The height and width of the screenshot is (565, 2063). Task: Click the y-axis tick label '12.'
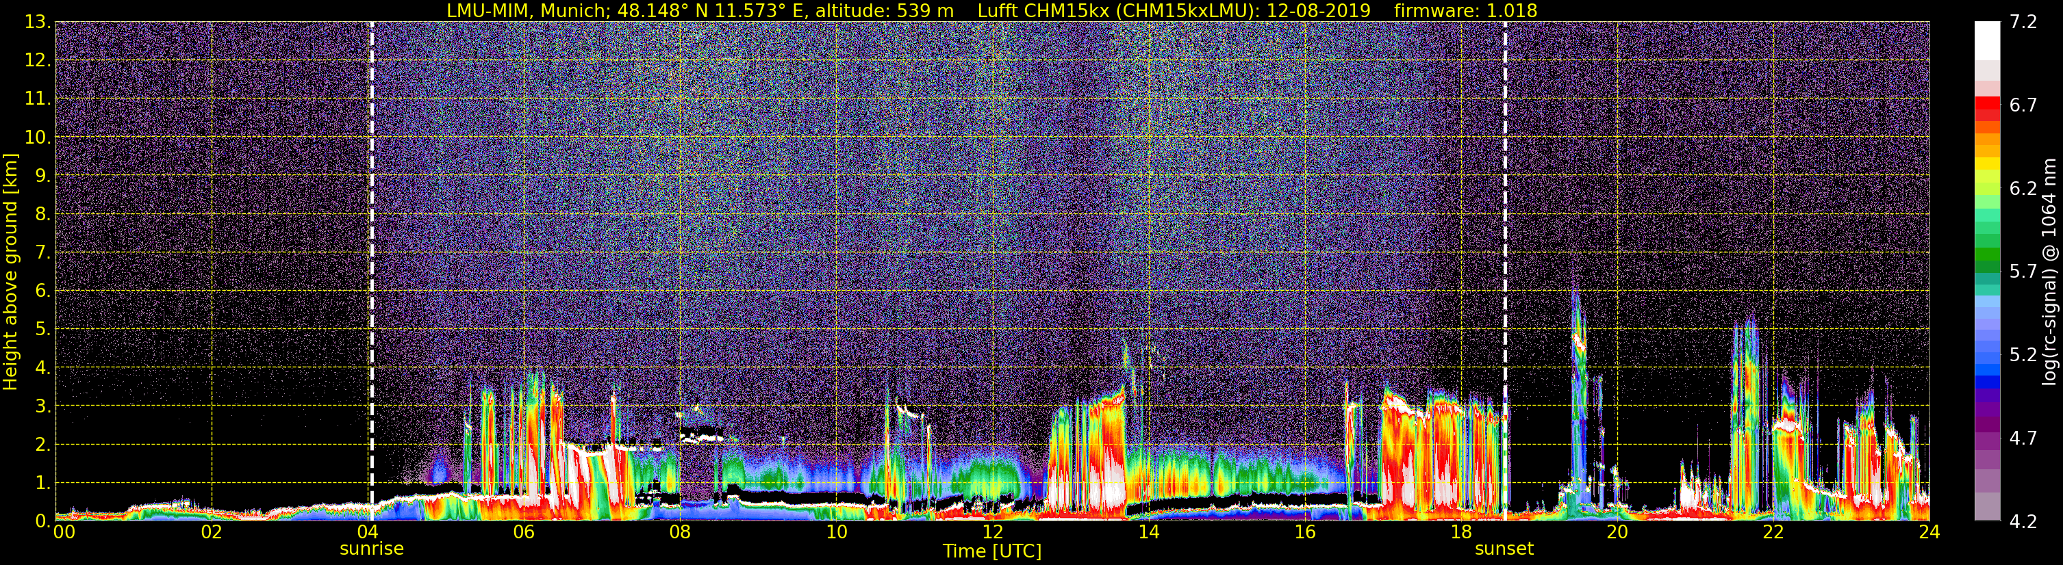37,60
